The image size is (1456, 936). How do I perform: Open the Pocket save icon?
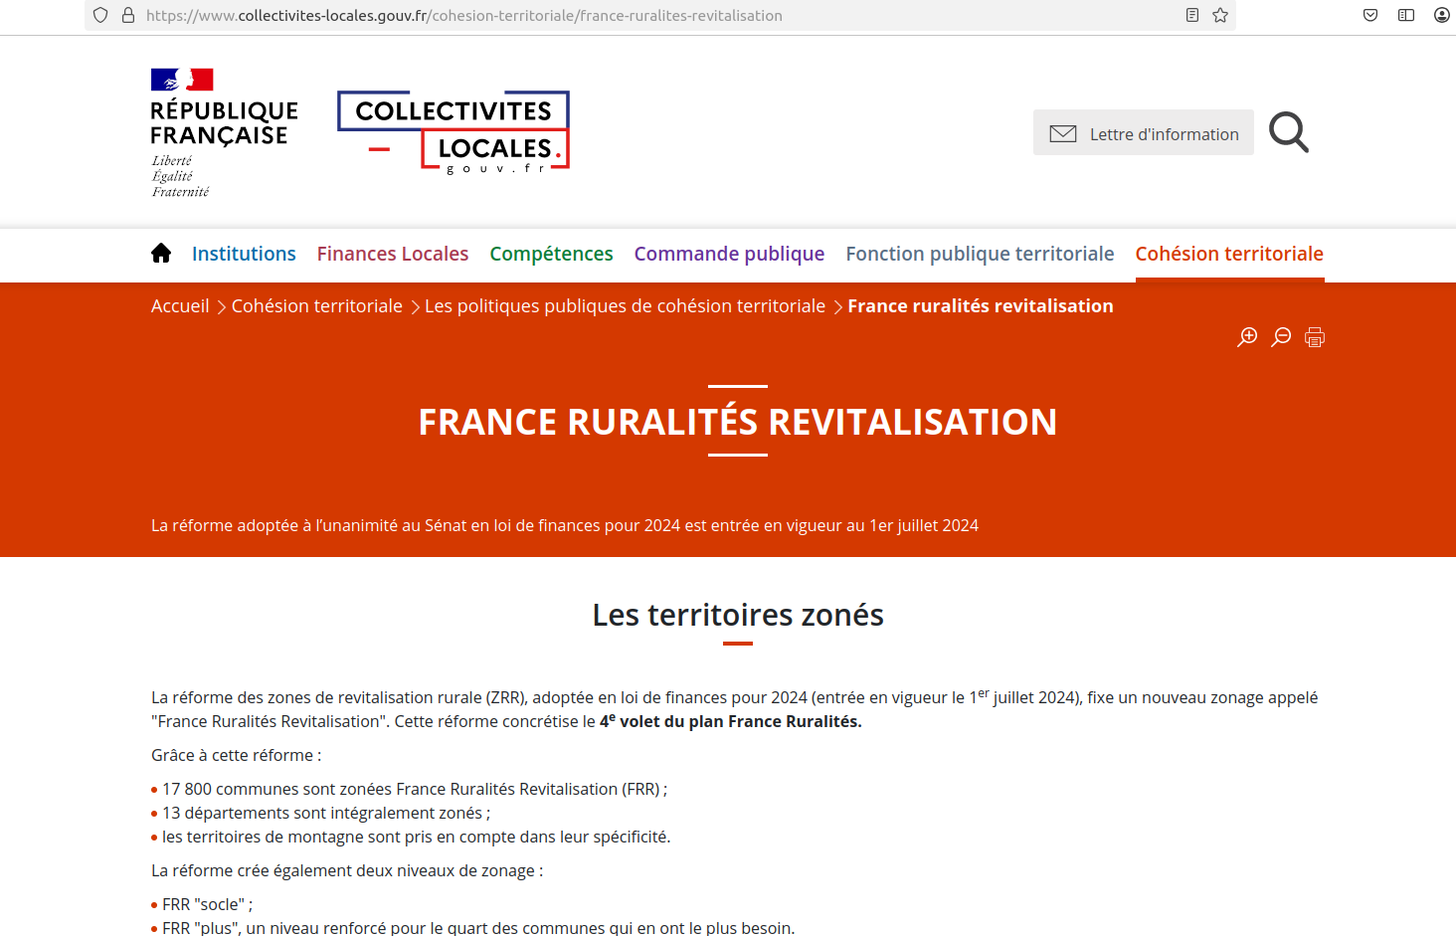tap(1370, 15)
